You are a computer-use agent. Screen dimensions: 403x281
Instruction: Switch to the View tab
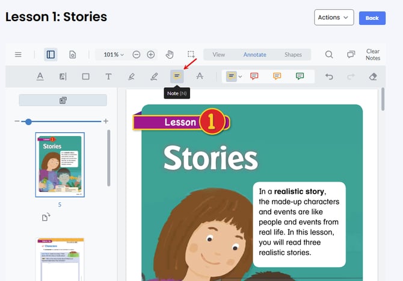(x=219, y=55)
